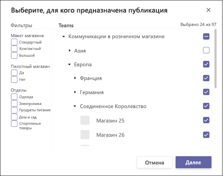Click the Отделы filter group title
Viewport: 223px width, 176px height.
[x=18, y=90]
